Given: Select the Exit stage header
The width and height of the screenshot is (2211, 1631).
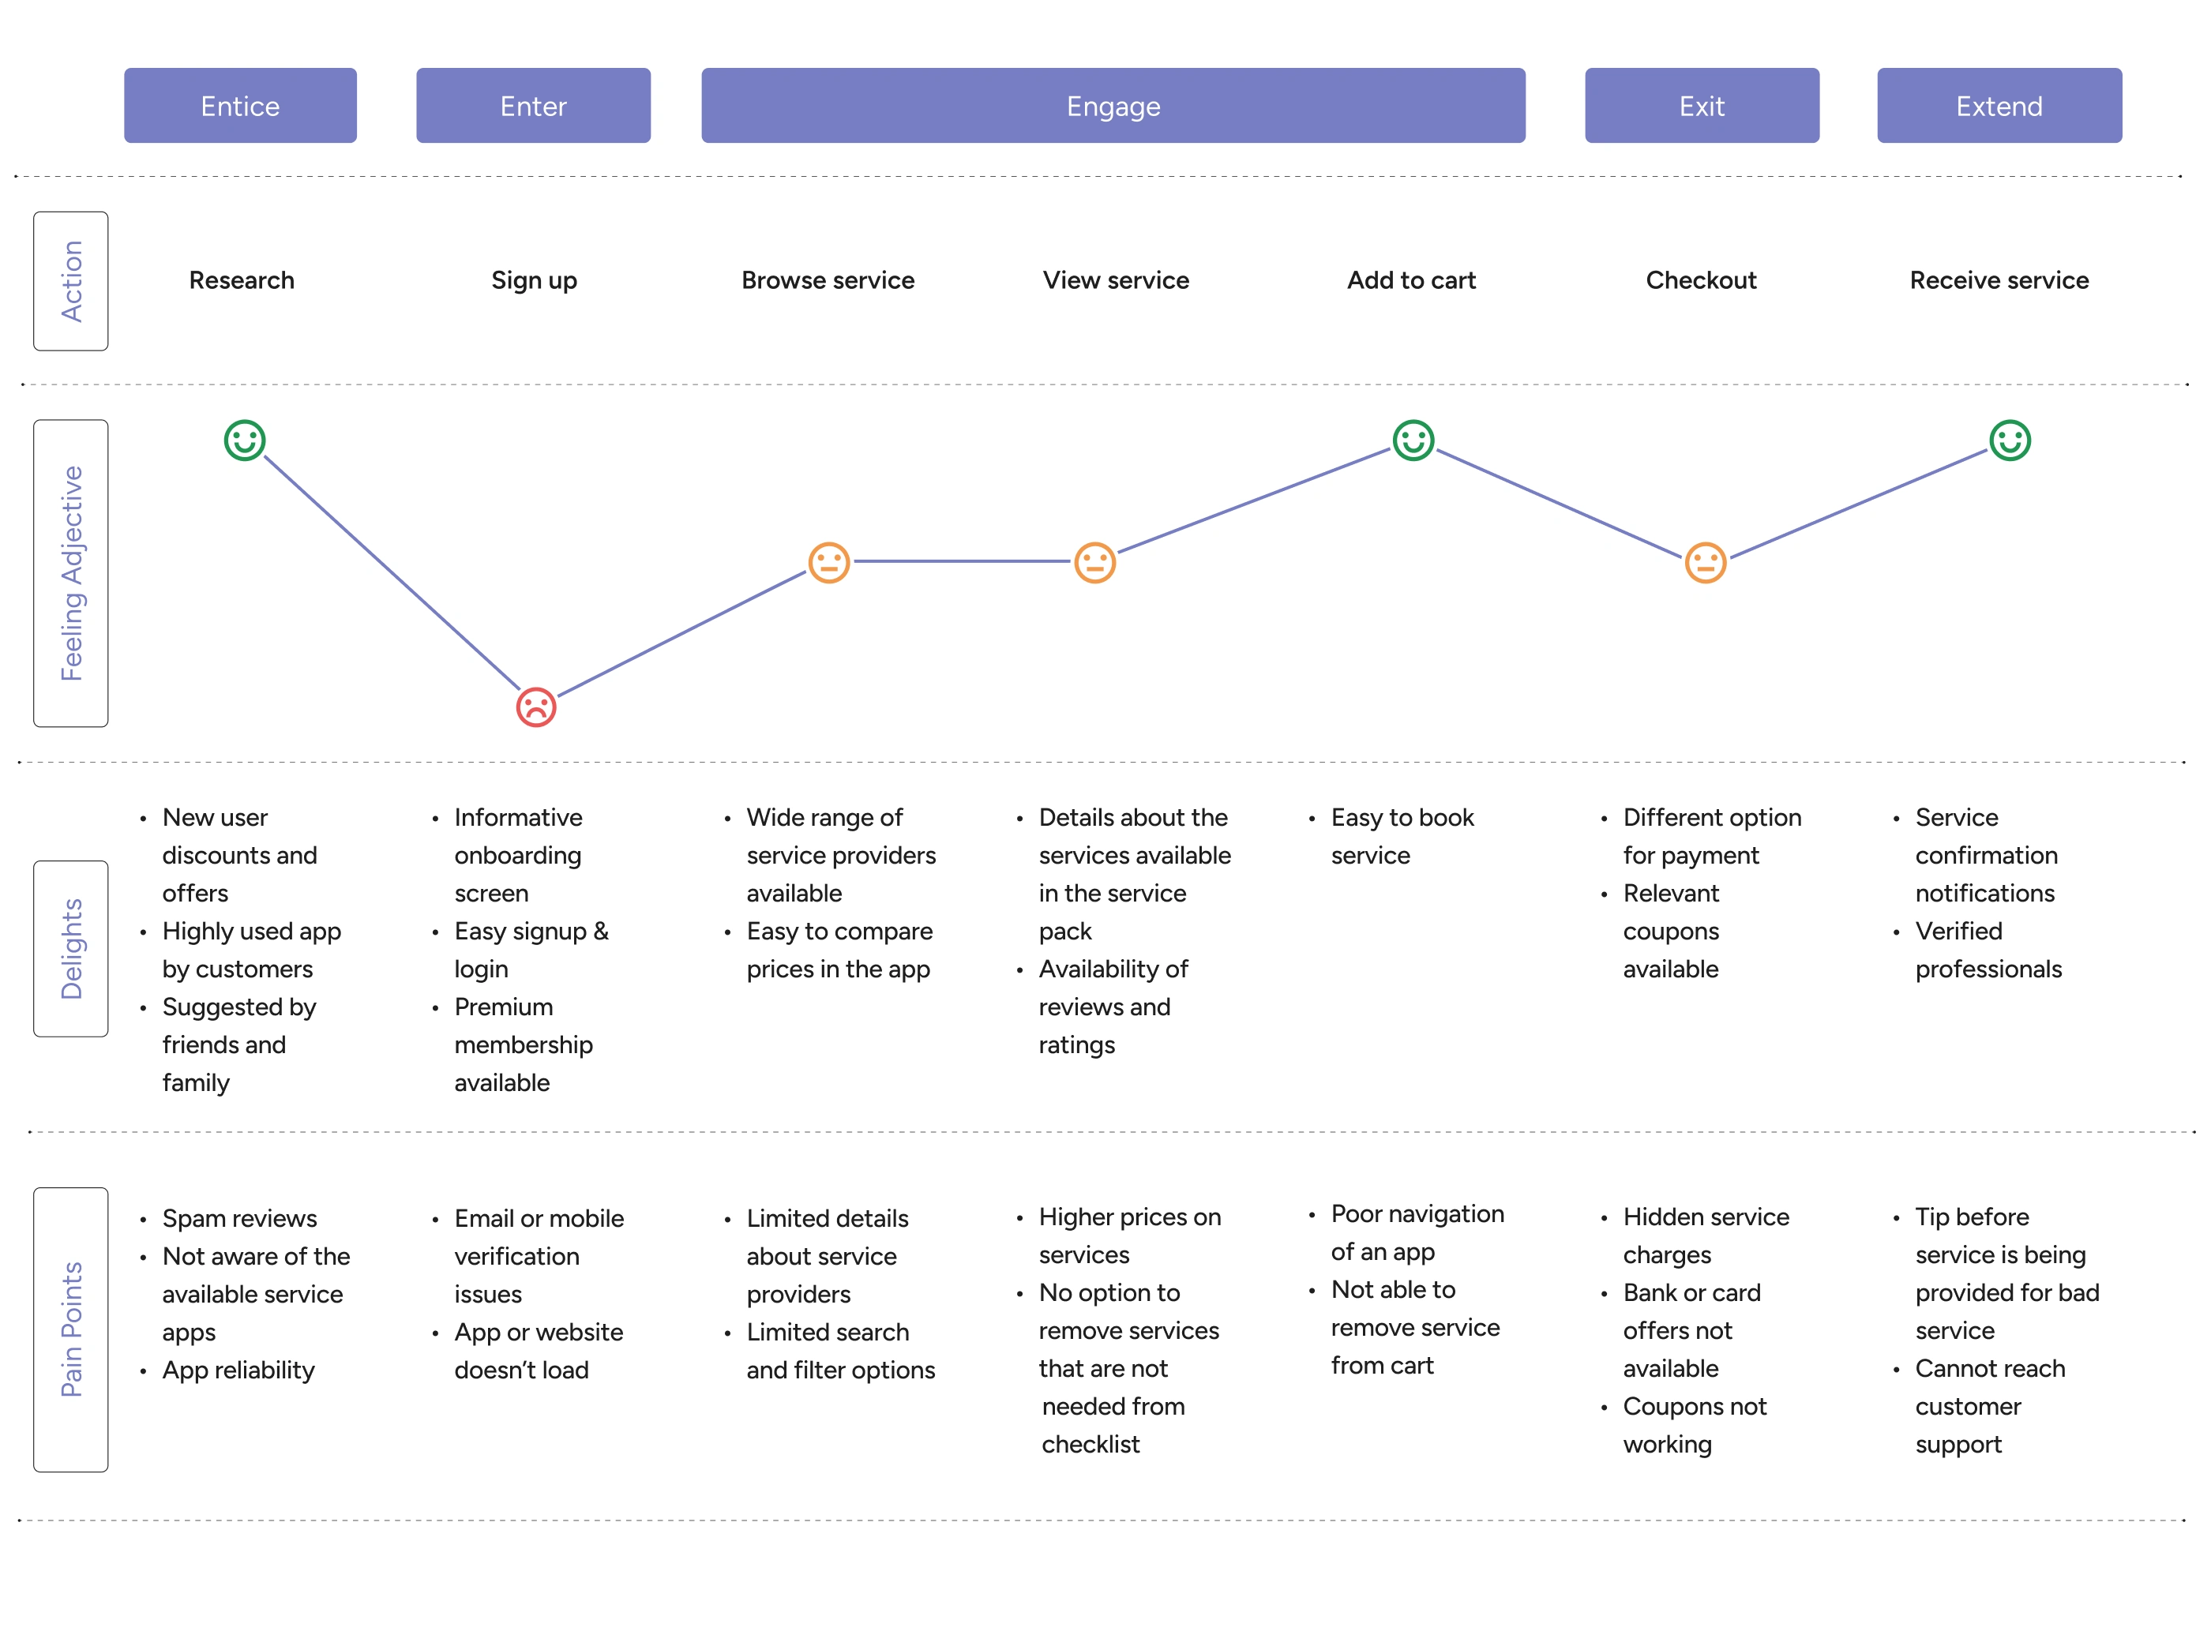Looking at the screenshot, I should [1702, 106].
